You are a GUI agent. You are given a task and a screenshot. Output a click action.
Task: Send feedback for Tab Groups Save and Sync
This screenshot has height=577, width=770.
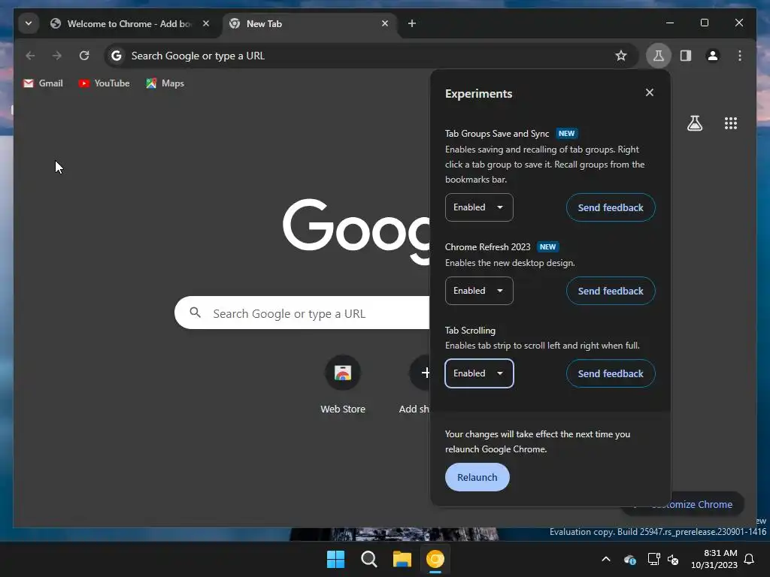[611, 207]
